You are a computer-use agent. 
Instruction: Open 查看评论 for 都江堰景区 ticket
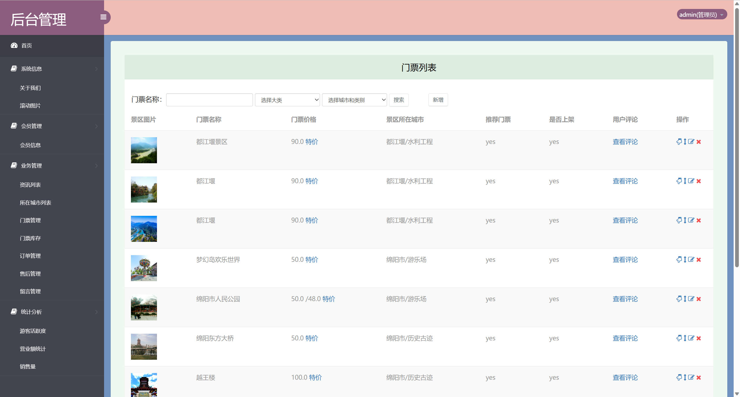625,142
